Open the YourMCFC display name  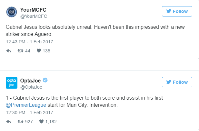pyautogui.click(x=33, y=10)
